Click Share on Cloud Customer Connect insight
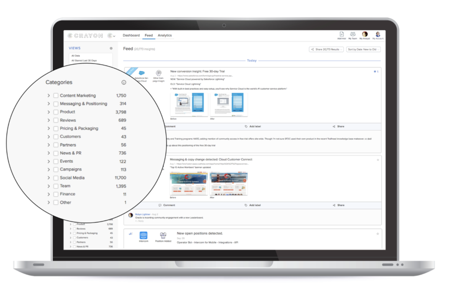Screen dimensions: 452x304 pyautogui.click(x=338, y=205)
